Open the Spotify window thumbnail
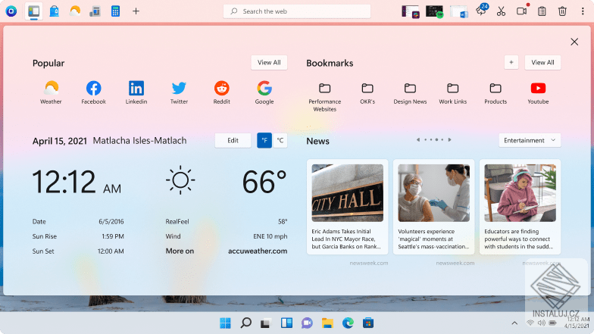594x334 pixels. pos(435,11)
